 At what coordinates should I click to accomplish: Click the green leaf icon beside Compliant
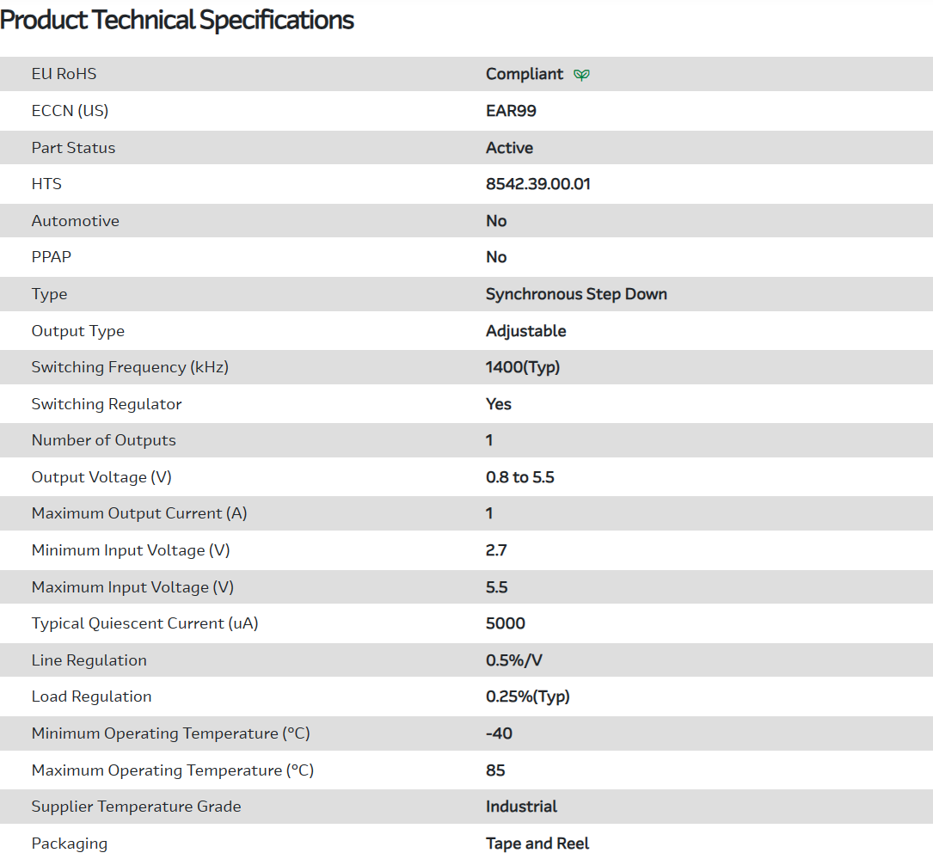coord(582,75)
